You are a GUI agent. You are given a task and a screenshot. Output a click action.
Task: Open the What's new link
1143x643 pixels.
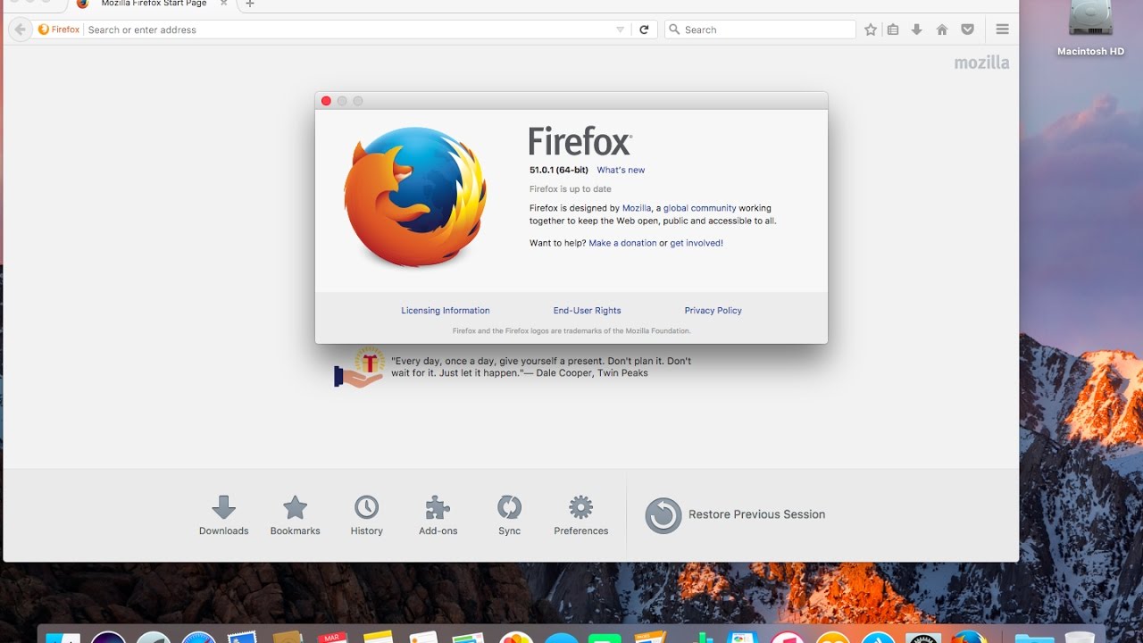pyautogui.click(x=621, y=170)
